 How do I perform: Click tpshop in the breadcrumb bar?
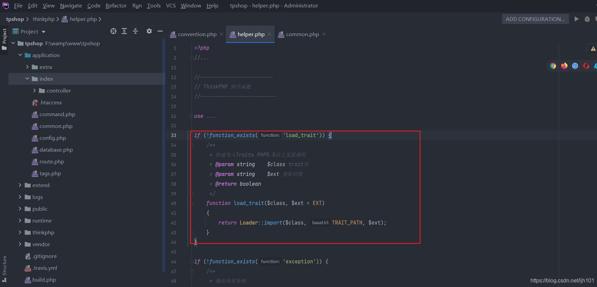15,19
